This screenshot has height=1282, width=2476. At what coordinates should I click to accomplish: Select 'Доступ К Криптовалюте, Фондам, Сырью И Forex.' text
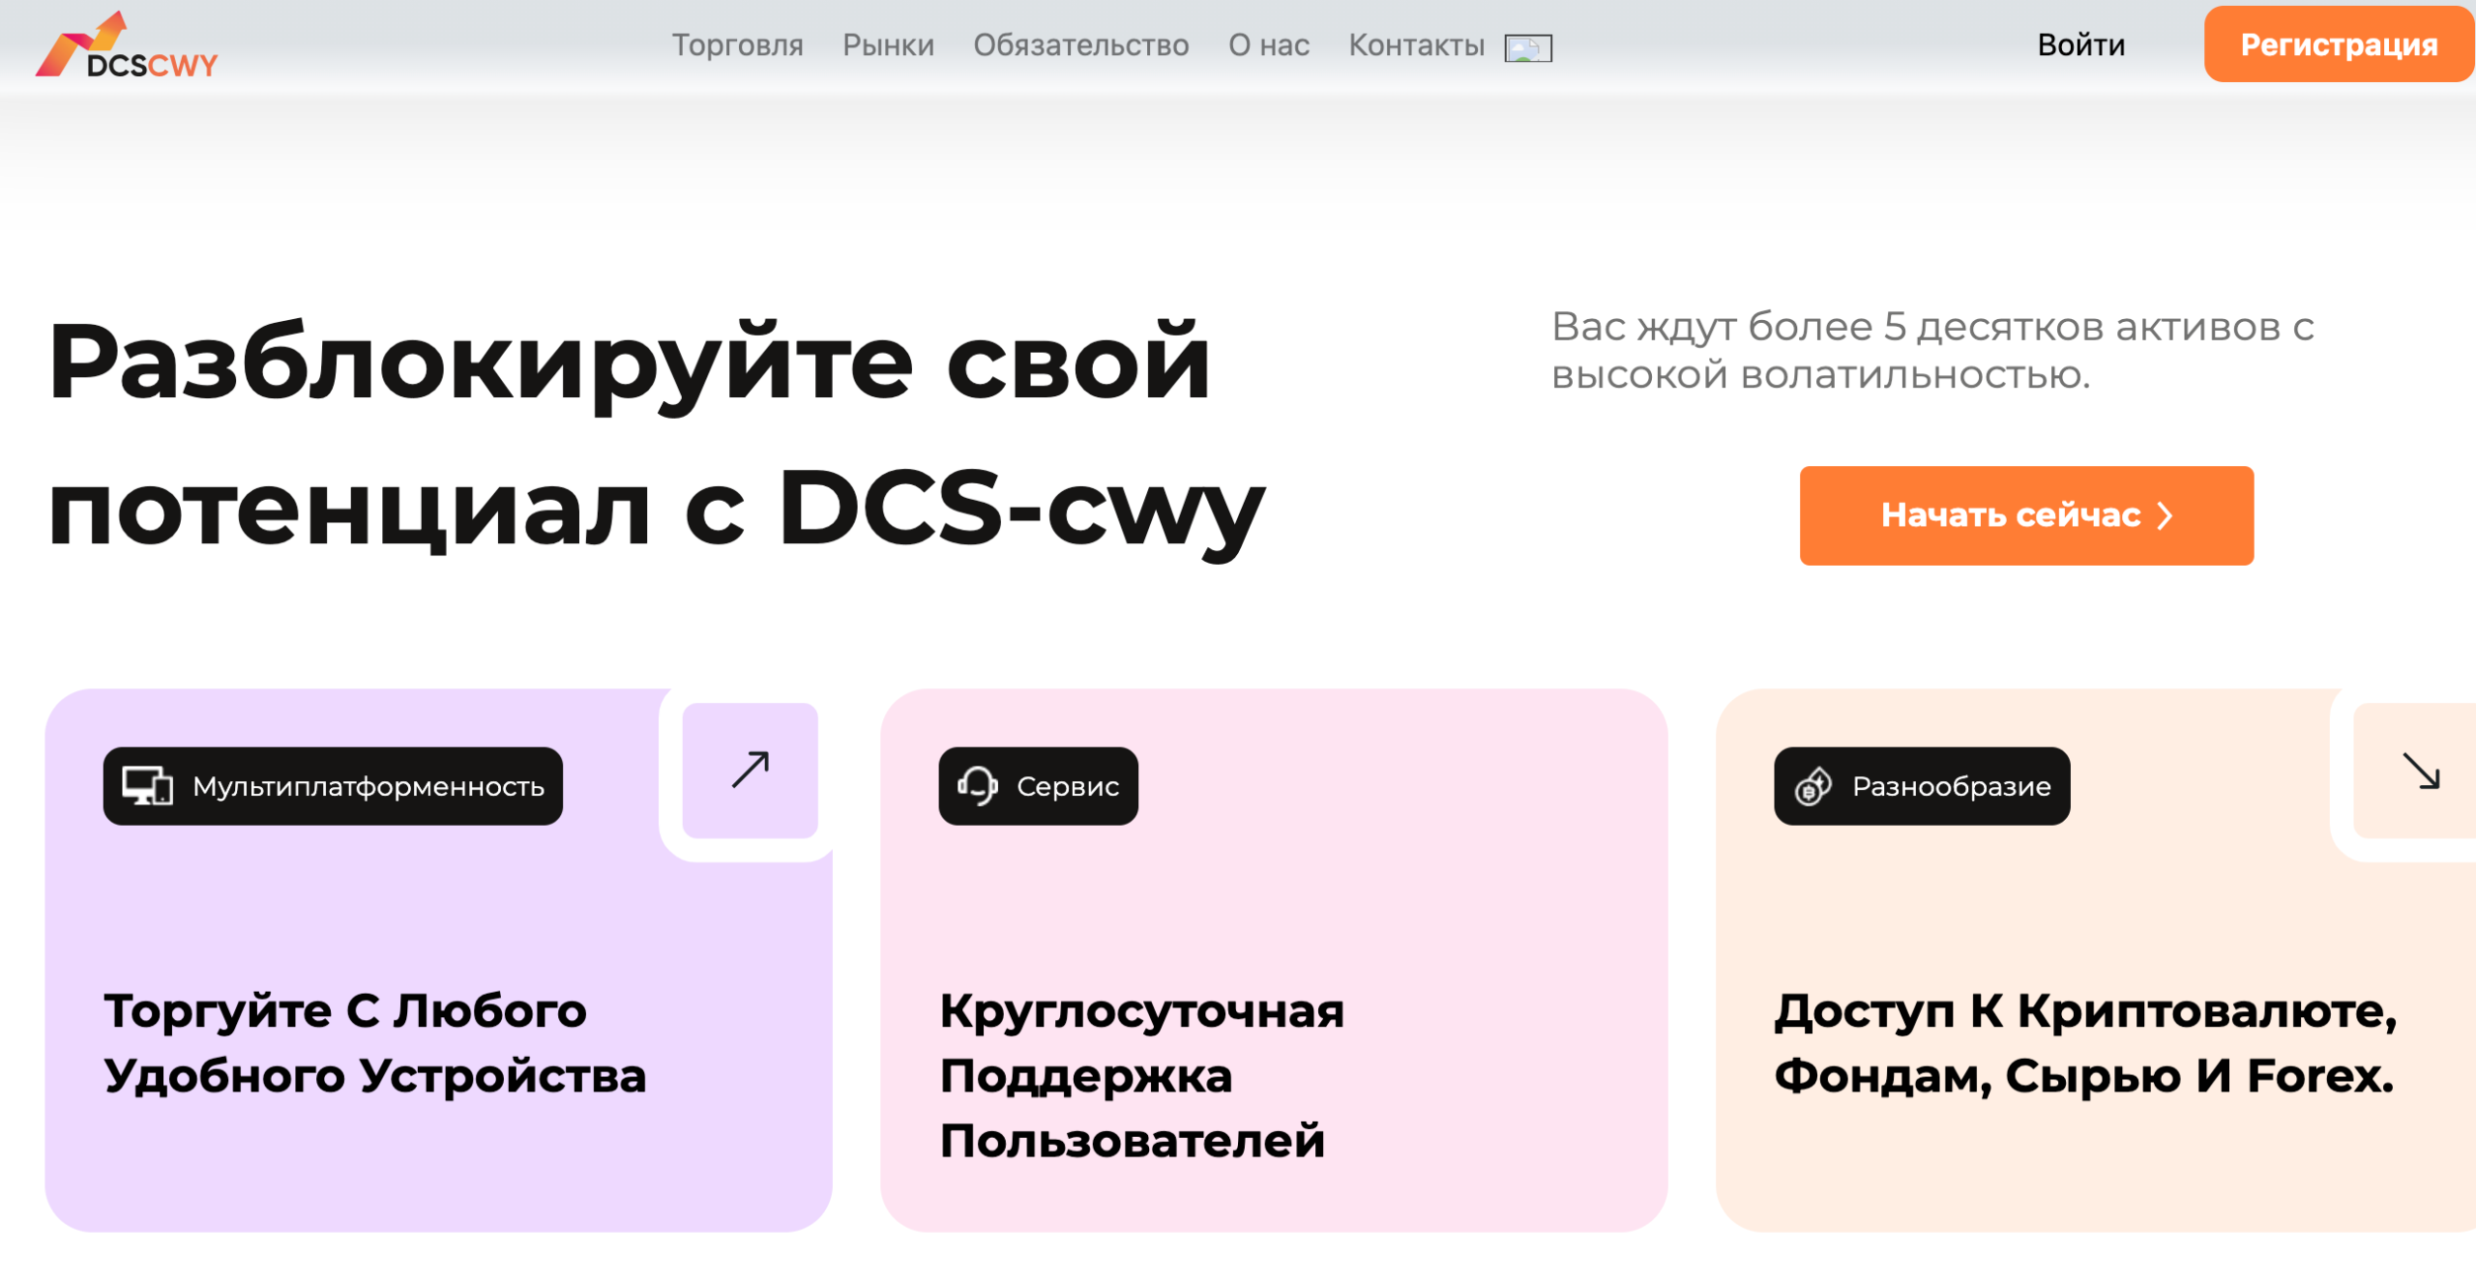(x=2085, y=1043)
